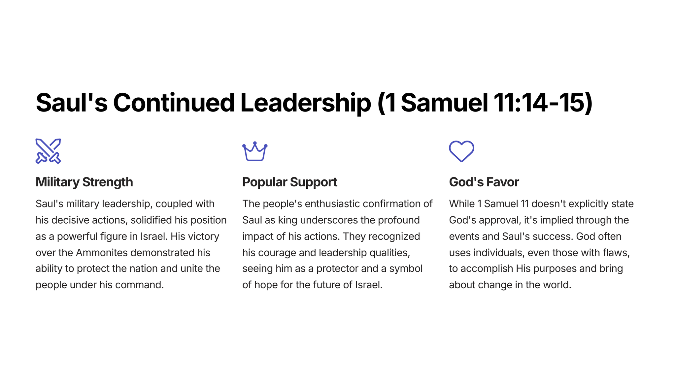The width and height of the screenshot is (676, 380).
Task: Click the crown icon
Action: click(x=255, y=151)
